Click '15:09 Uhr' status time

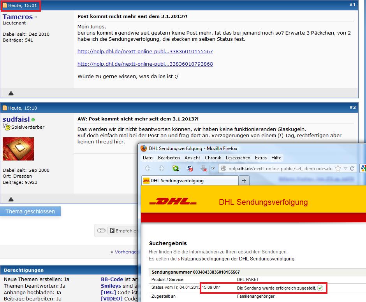pos(211,287)
